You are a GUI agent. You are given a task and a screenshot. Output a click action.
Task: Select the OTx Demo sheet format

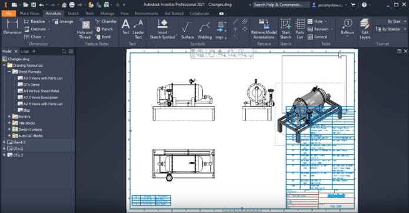click(x=29, y=85)
